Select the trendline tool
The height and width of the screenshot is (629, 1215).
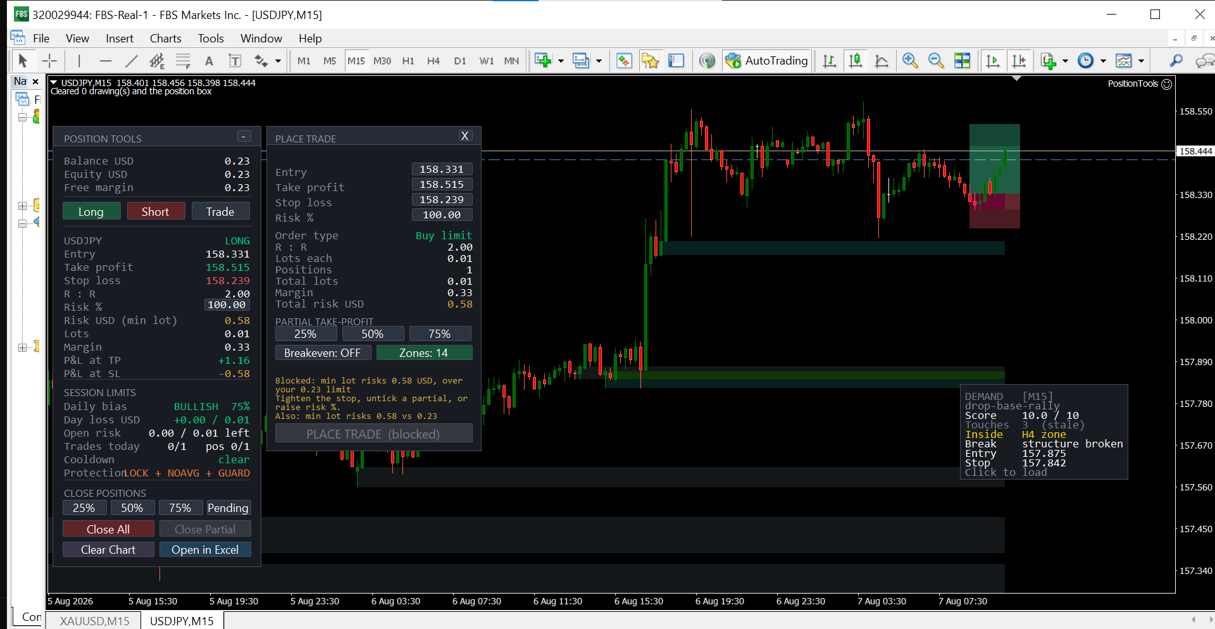click(131, 61)
